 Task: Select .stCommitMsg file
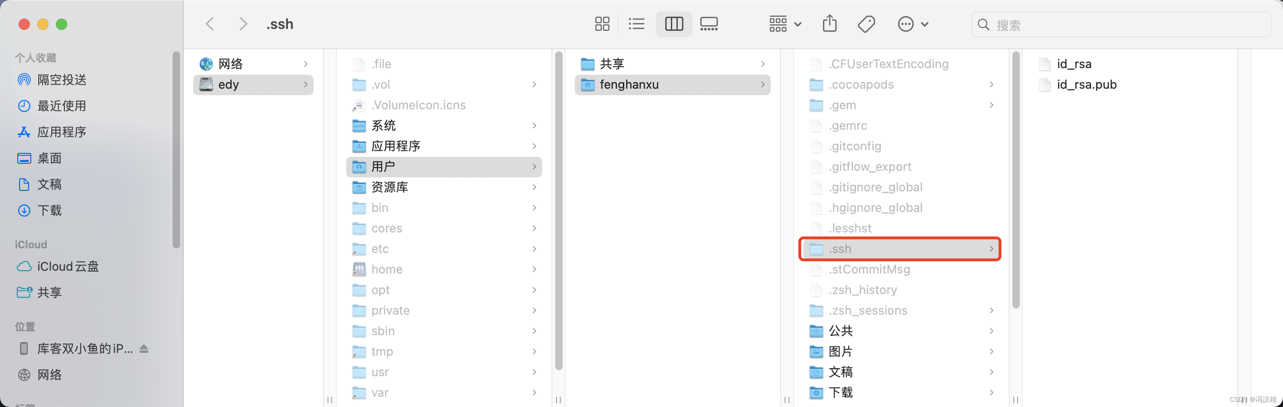click(901, 269)
